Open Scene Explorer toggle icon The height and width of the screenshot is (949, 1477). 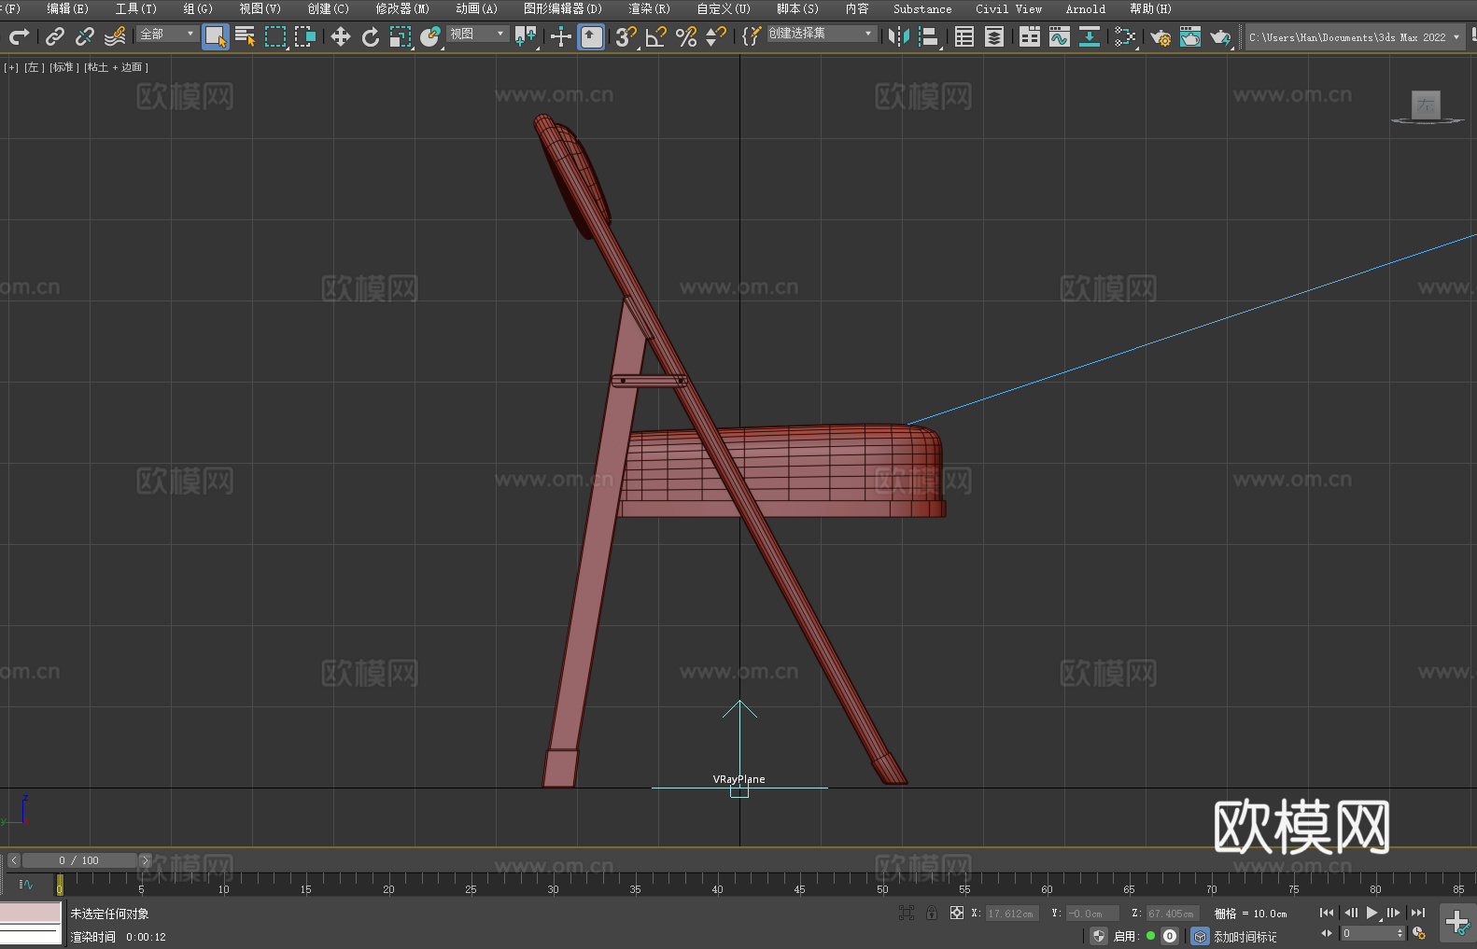pyautogui.click(x=964, y=36)
